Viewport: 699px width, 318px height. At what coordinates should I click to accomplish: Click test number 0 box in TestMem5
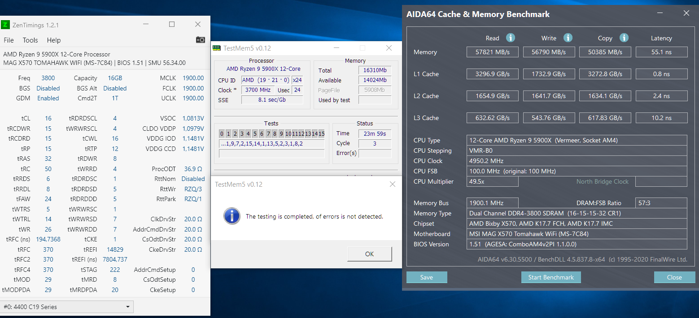[x=222, y=133]
